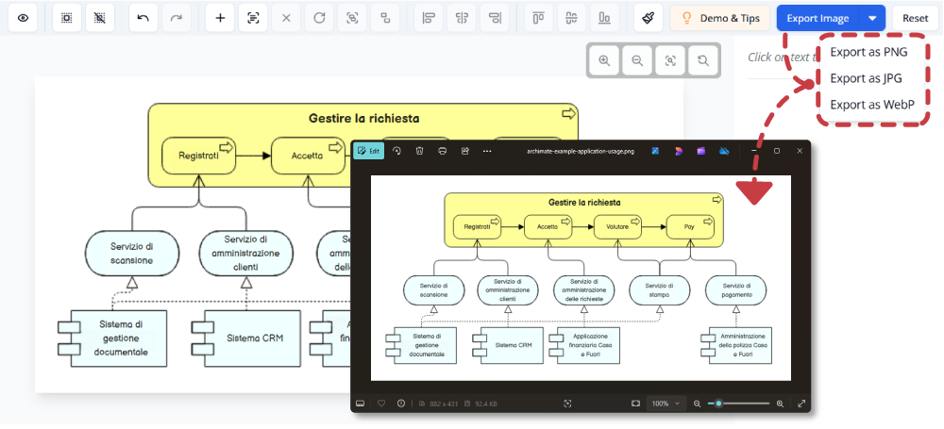Open the paintbrush style tool
This screenshot has height=429, width=944.
pos(647,18)
